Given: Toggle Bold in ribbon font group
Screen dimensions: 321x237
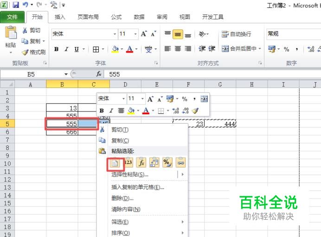Looking at the screenshot, I should (x=56, y=49).
